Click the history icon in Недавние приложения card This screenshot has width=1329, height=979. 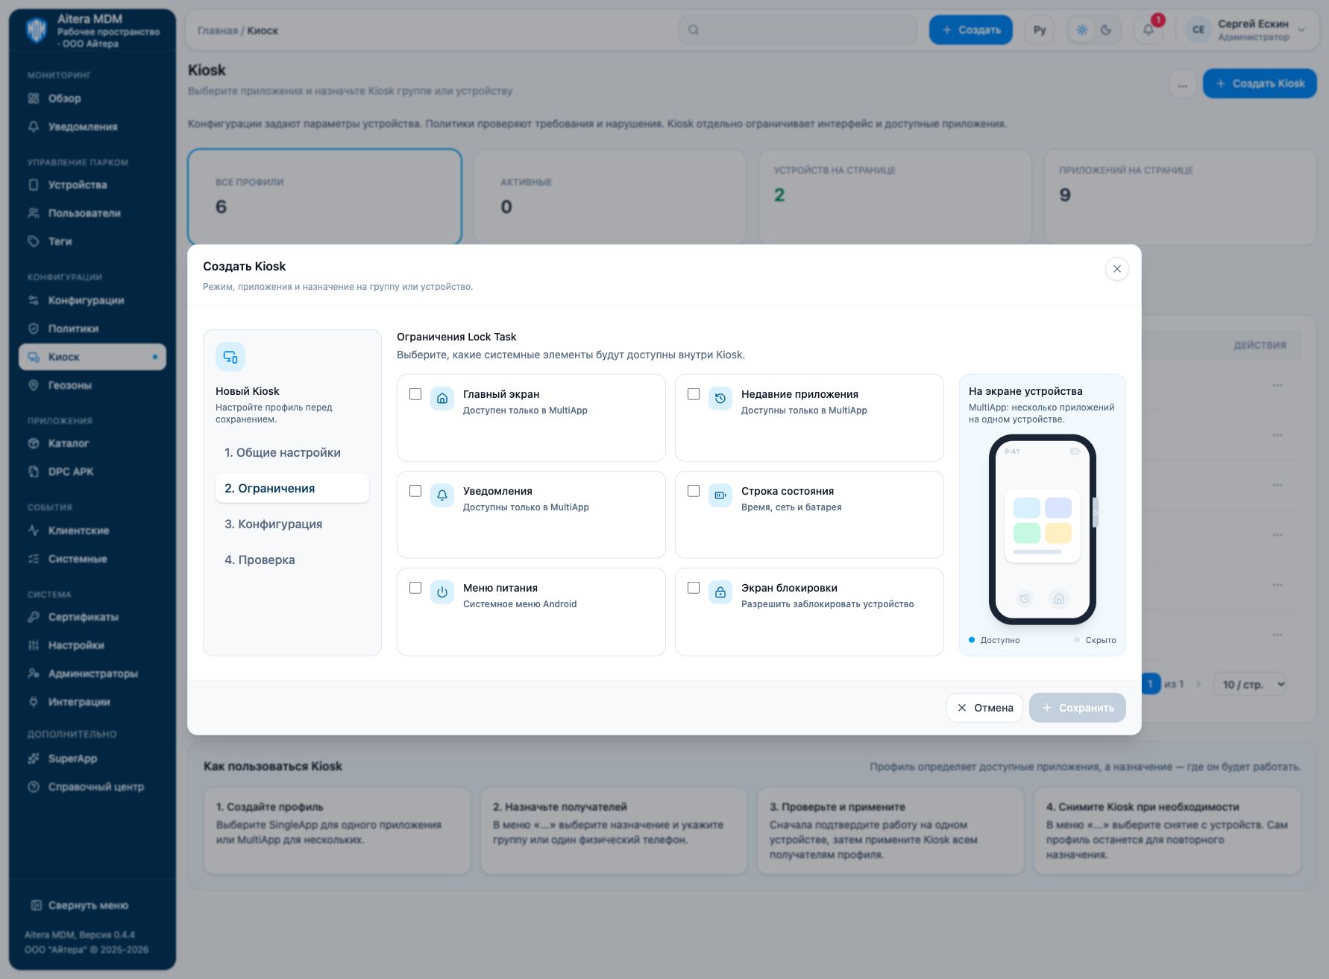tap(720, 399)
